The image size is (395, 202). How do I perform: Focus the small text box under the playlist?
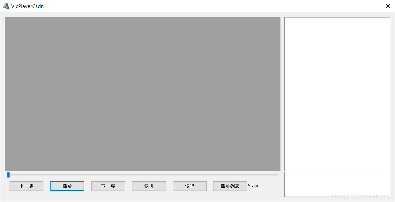337,185
